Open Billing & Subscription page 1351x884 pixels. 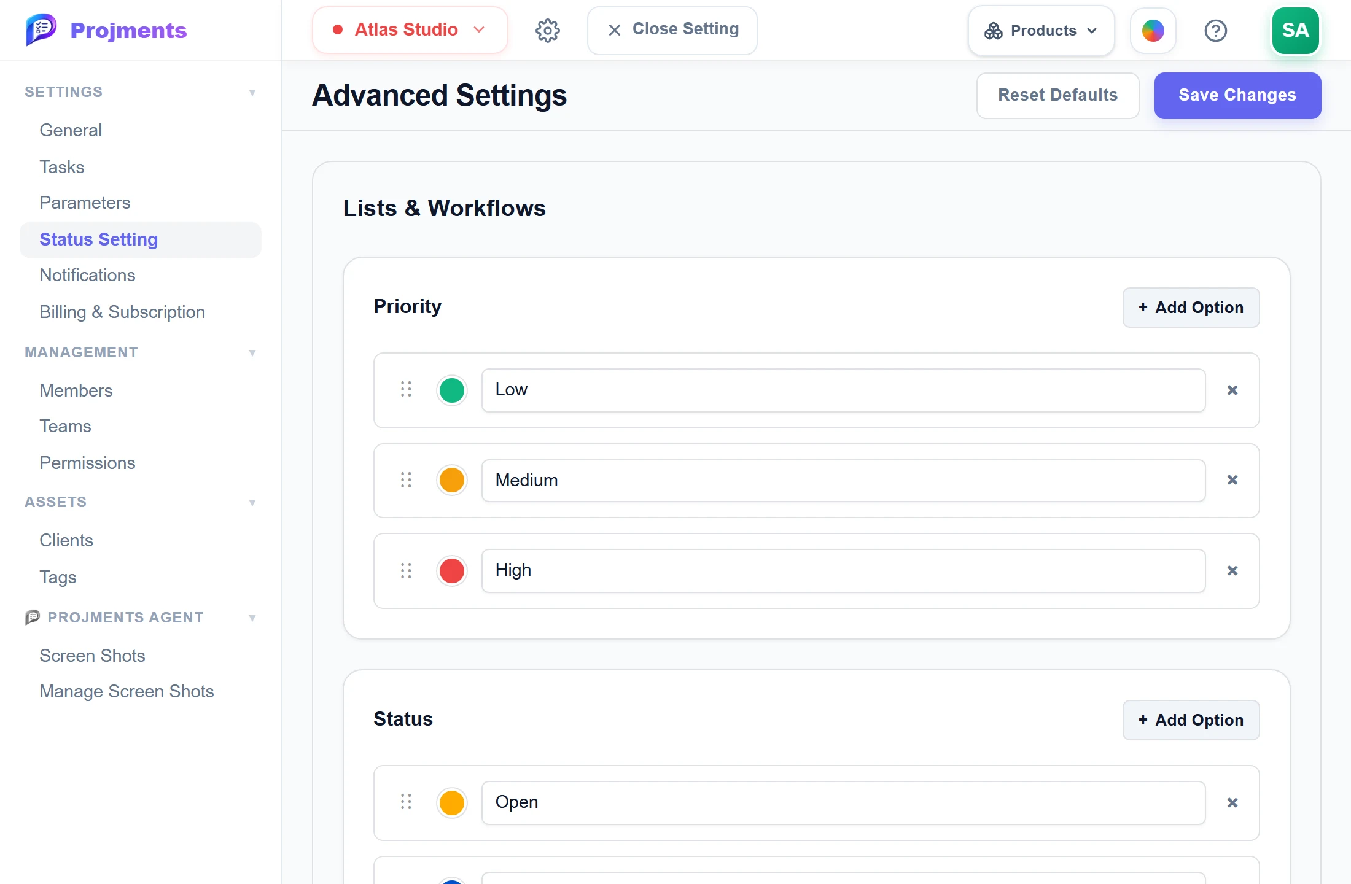tap(141, 312)
